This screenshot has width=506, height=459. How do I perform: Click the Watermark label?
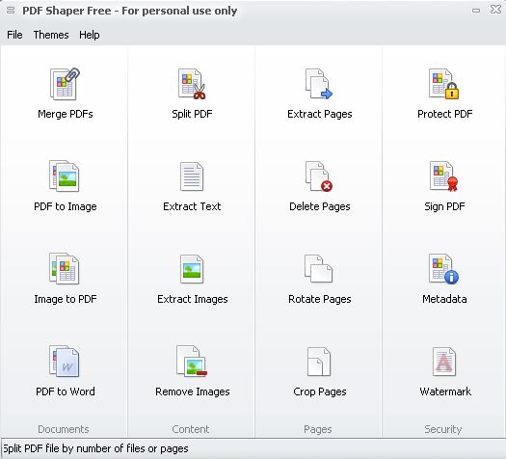[x=445, y=391]
